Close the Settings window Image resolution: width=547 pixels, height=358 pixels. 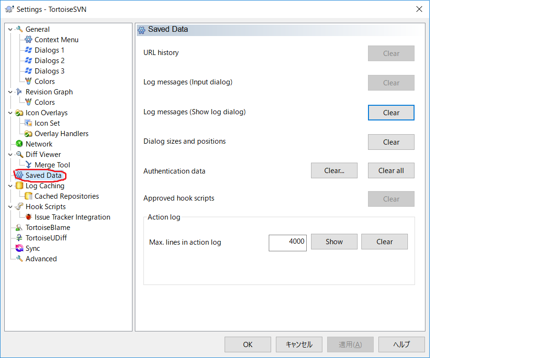pyautogui.click(x=419, y=9)
